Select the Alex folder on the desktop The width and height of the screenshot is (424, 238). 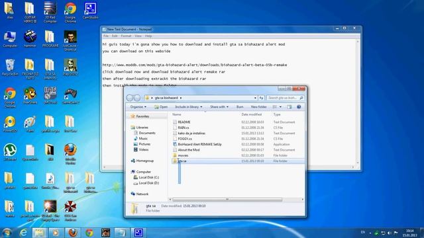tap(10, 11)
